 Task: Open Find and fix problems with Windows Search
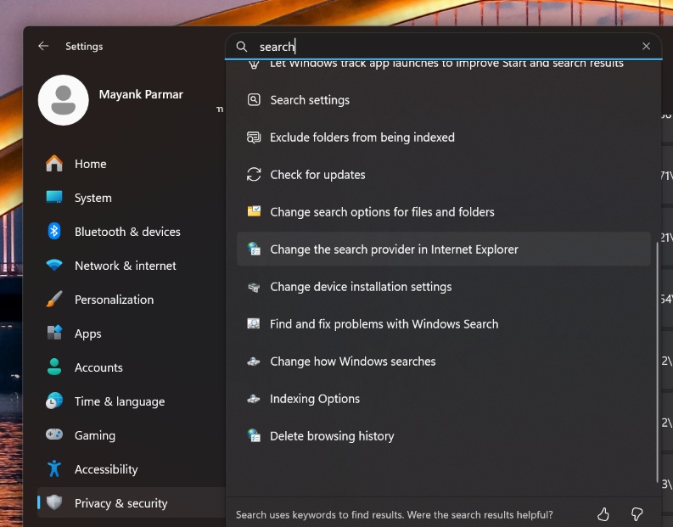(x=443, y=324)
